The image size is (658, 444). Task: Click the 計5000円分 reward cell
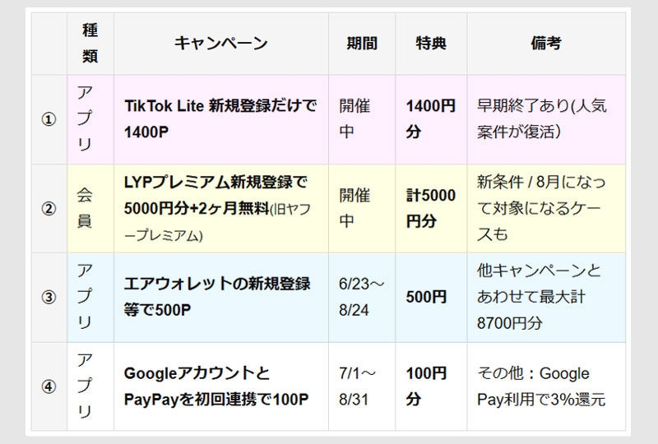coord(431,209)
